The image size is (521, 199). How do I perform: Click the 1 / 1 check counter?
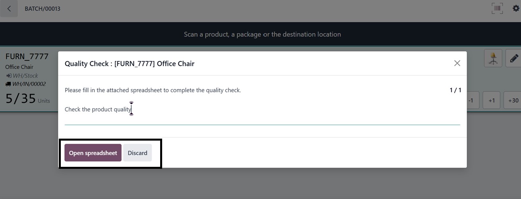pos(455,90)
